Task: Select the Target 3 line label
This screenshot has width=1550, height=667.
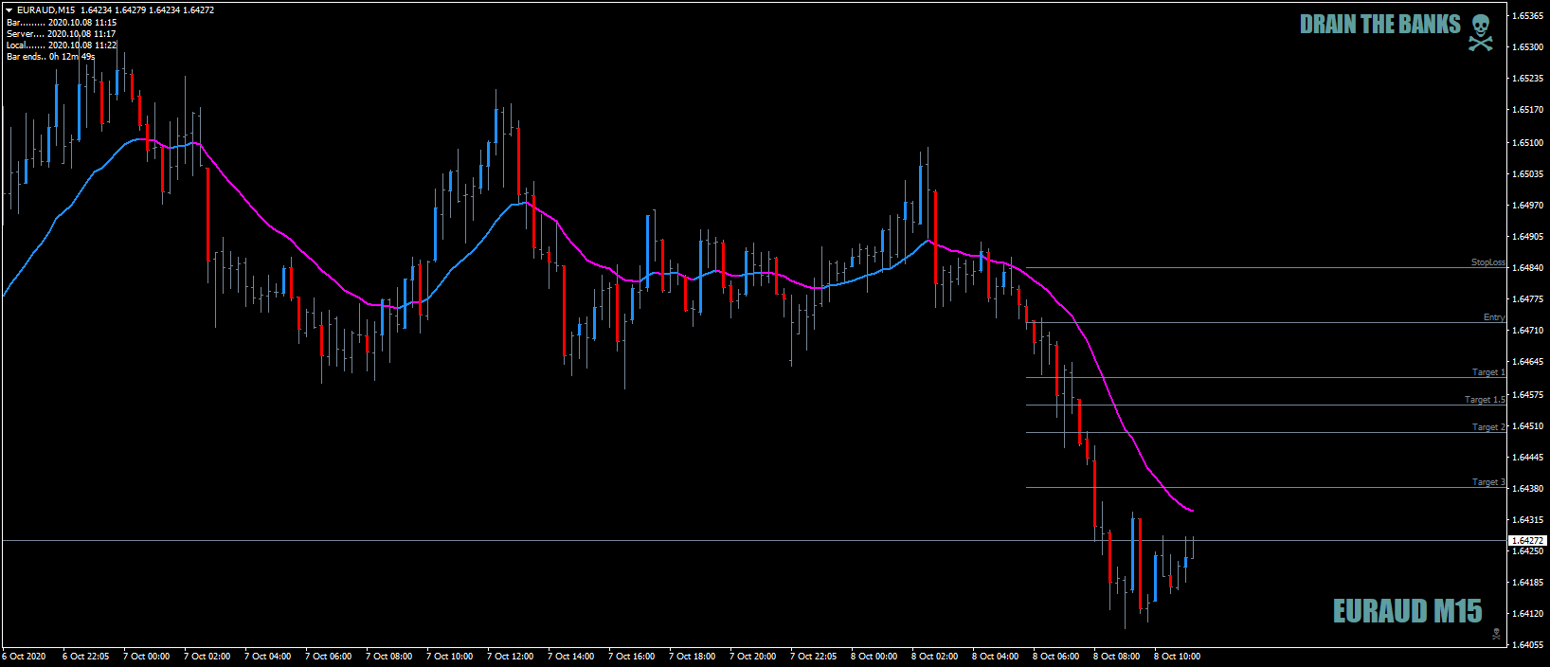Action: point(1488,482)
